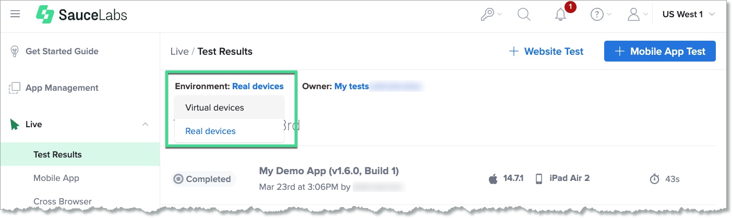The image size is (732, 218).
Task: View notifications via bell icon
Action: (x=560, y=15)
